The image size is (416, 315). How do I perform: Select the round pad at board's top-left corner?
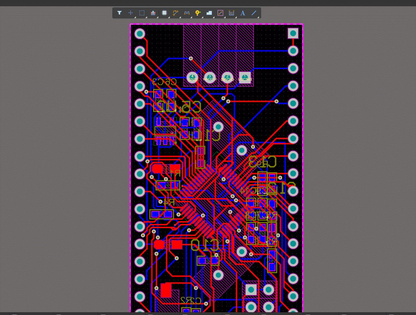tap(140, 33)
